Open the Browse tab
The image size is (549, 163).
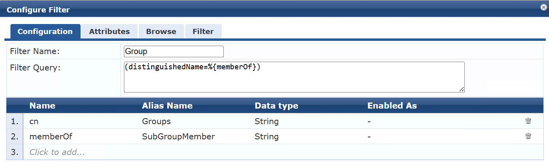pyautogui.click(x=161, y=31)
